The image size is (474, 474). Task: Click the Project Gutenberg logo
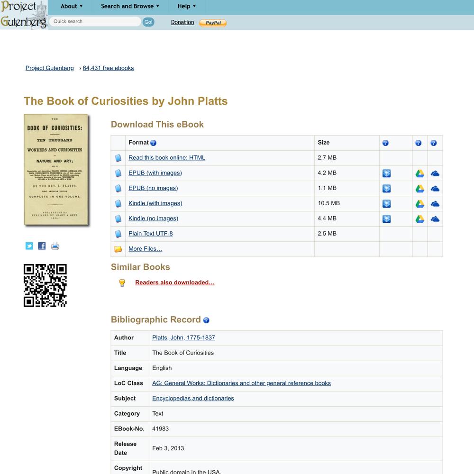pos(24,15)
